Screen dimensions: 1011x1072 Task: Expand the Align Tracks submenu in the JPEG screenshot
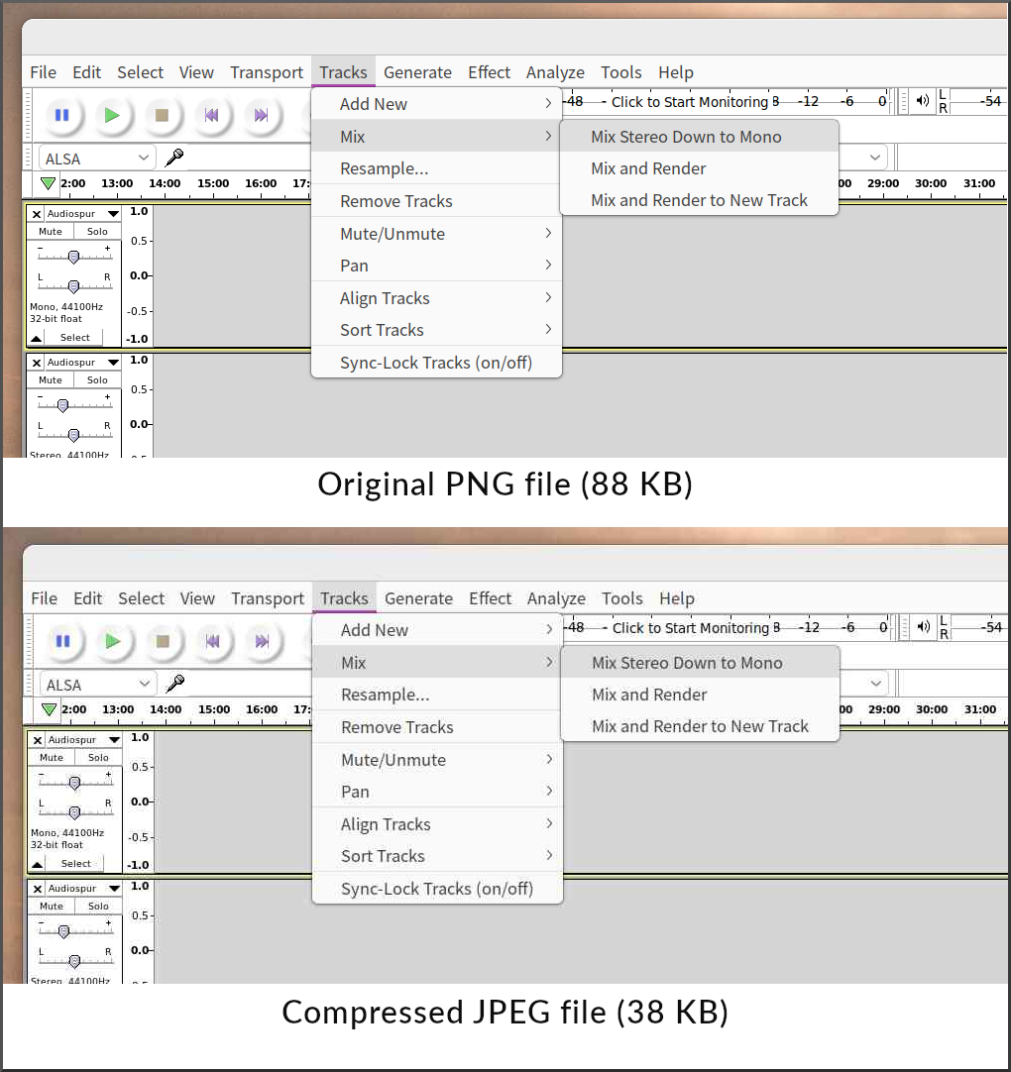437,824
